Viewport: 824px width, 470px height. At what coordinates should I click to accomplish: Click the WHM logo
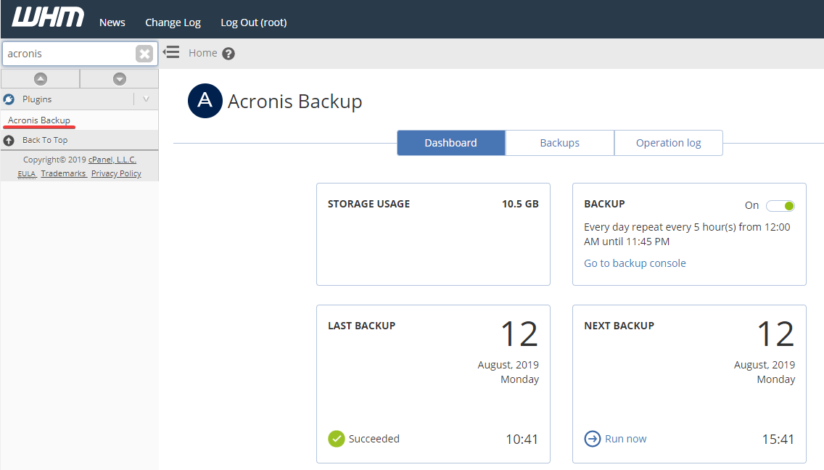48,17
